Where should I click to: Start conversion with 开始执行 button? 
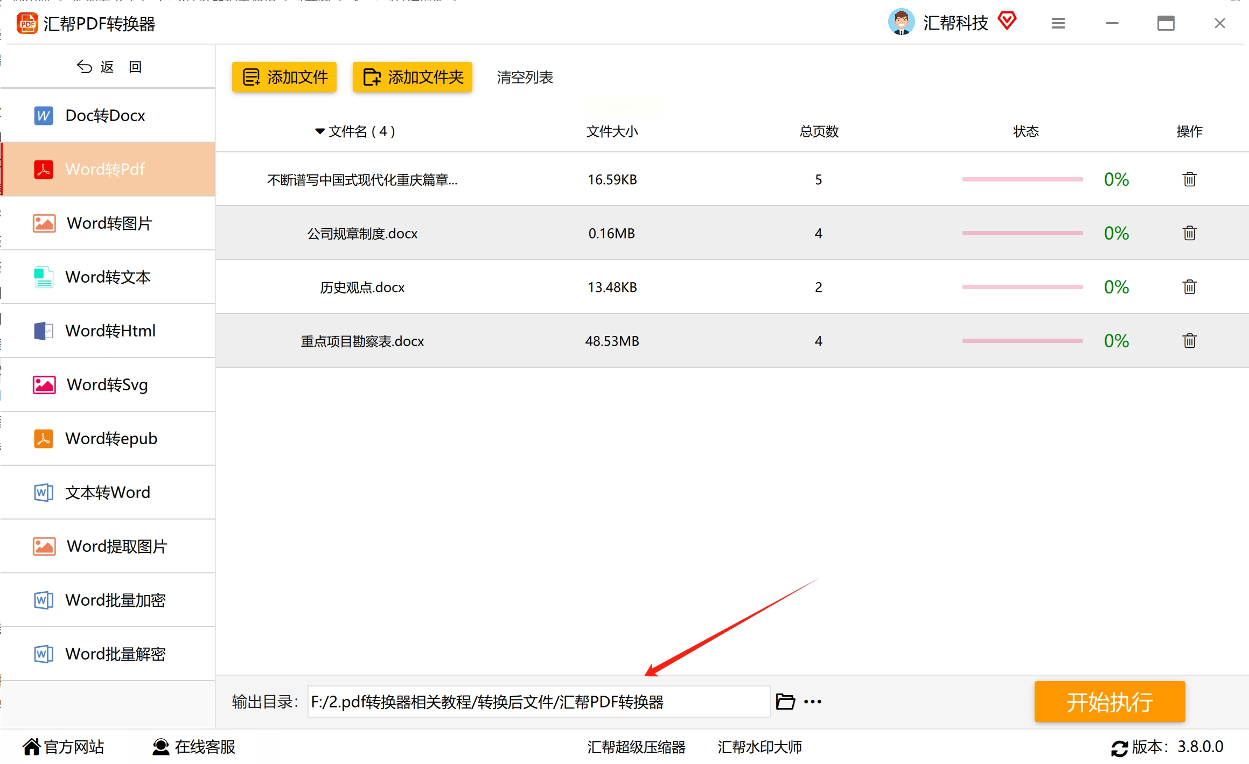1110,702
